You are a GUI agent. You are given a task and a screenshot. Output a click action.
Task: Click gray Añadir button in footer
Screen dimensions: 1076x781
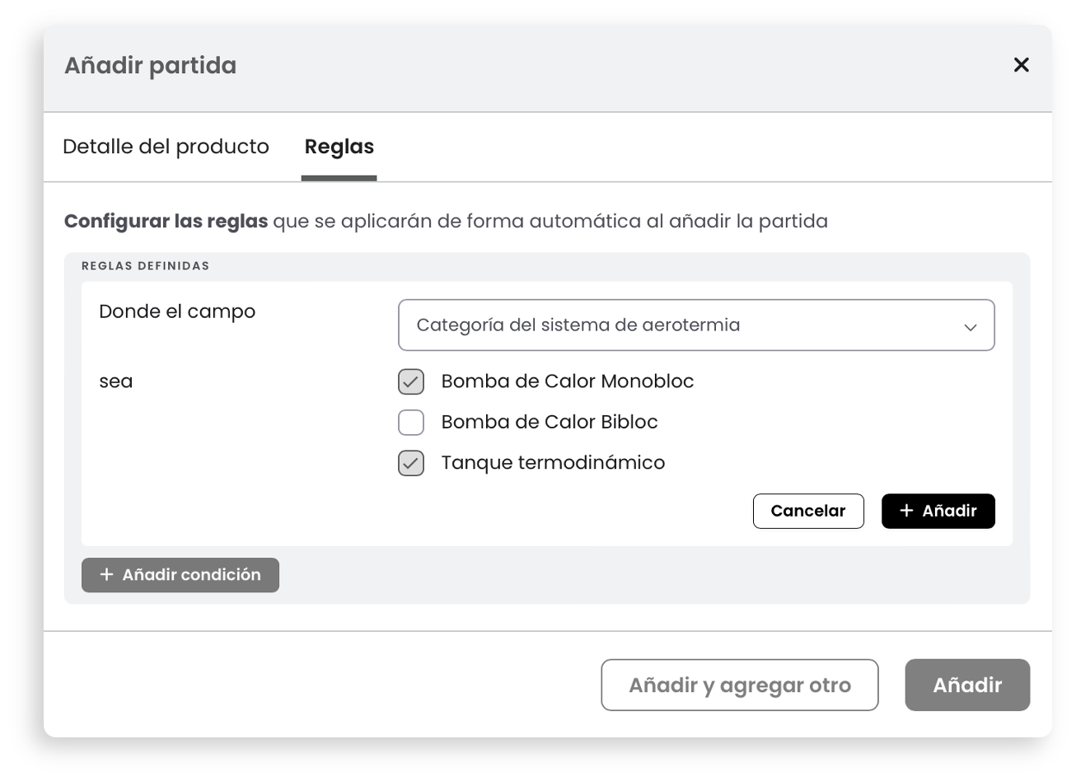pos(967,685)
